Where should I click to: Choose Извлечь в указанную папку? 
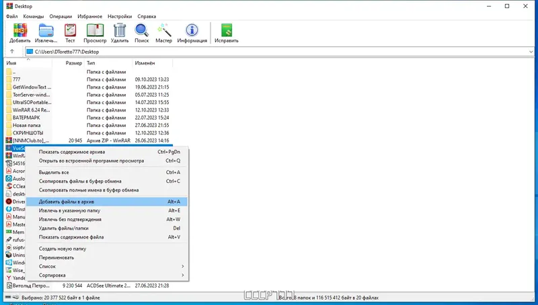(x=107, y=210)
